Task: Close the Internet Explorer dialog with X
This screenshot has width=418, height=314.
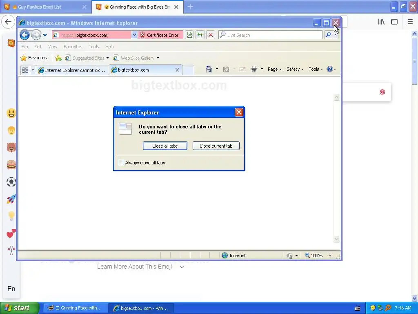Action: (238, 112)
